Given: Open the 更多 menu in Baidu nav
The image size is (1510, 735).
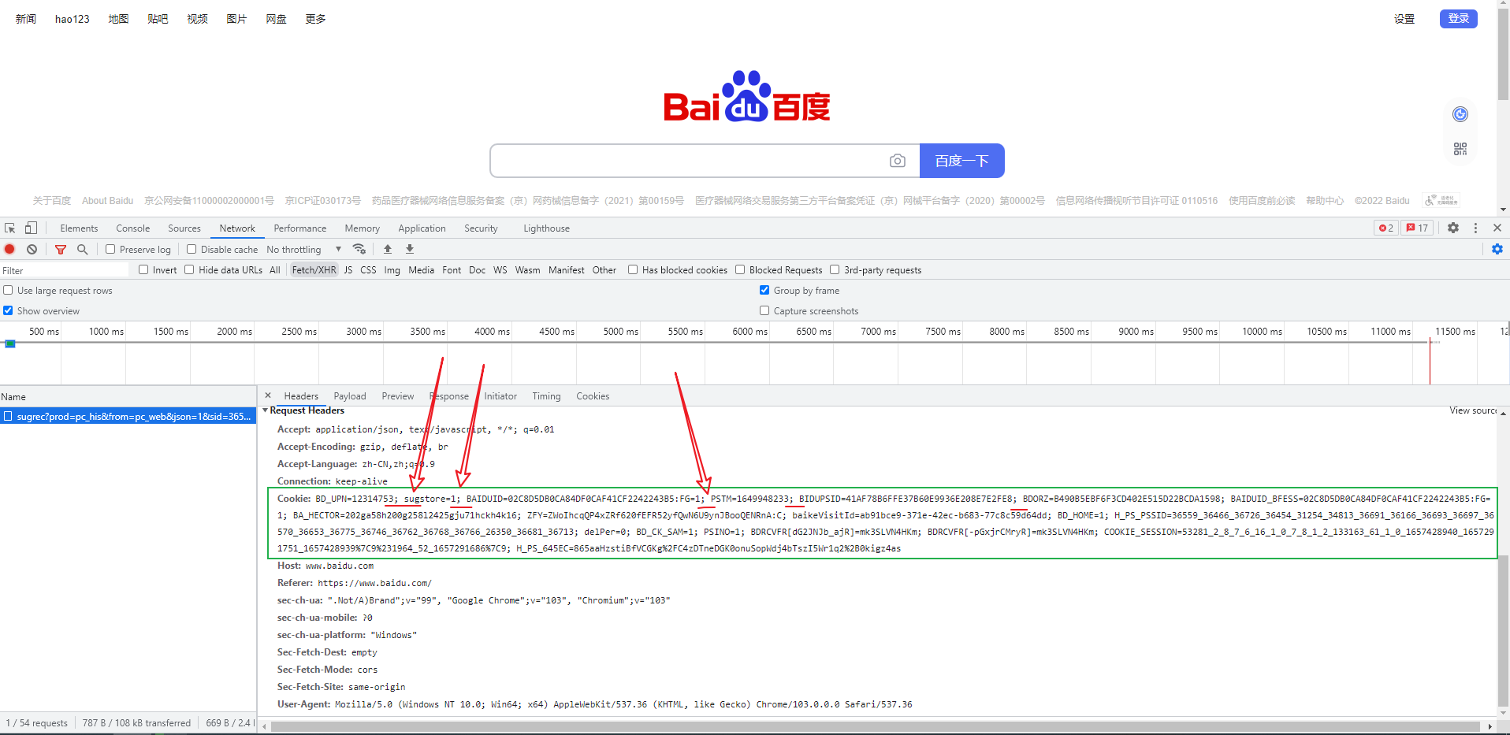Looking at the screenshot, I should [x=315, y=19].
